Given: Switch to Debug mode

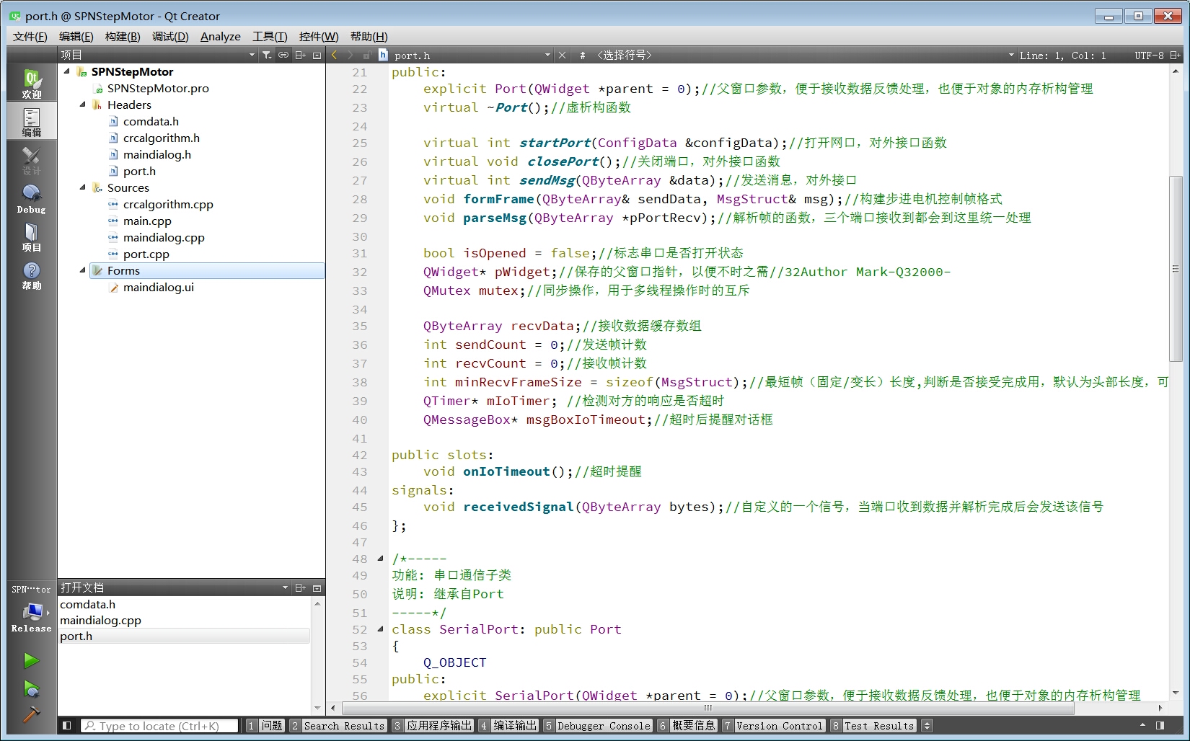Looking at the screenshot, I should tap(31, 198).
